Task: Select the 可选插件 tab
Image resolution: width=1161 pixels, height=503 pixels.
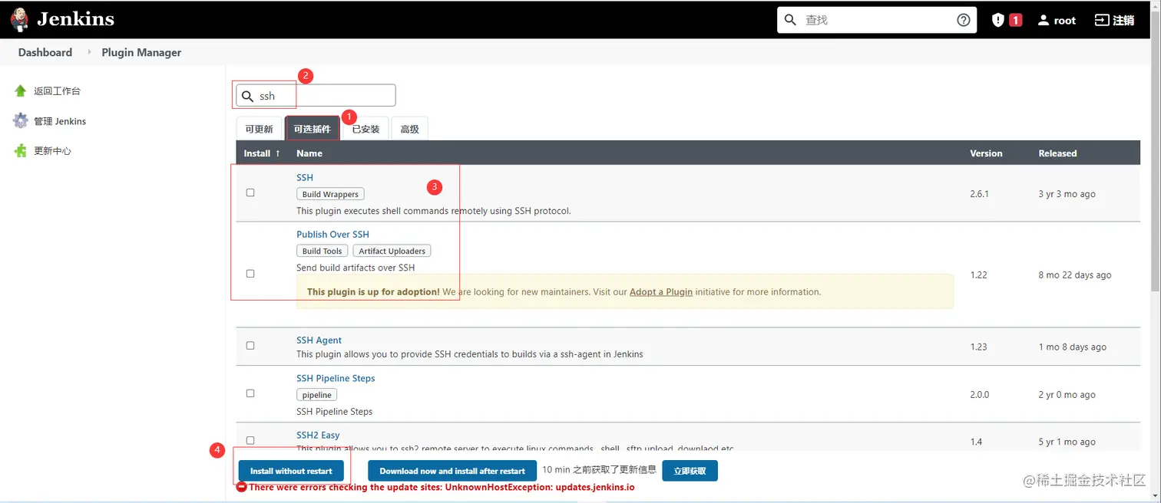Action: click(312, 129)
